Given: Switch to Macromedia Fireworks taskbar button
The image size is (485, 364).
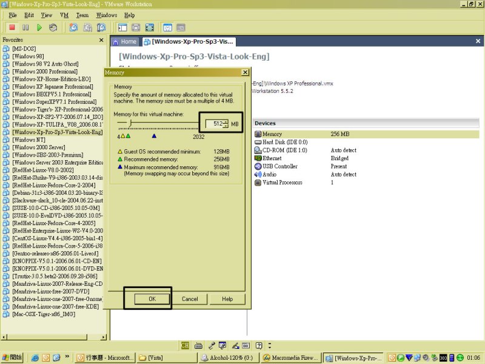Looking at the screenshot, I should click(x=292, y=358).
